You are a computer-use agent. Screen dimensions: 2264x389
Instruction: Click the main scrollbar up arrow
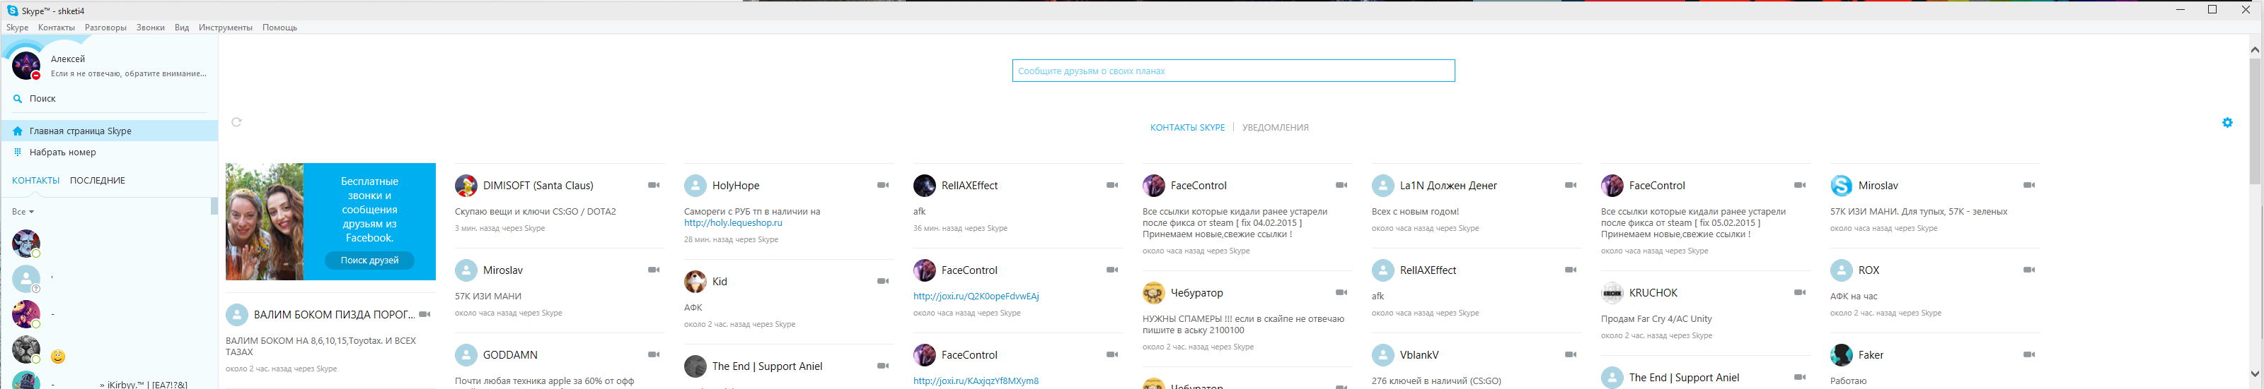(2254, 50)
